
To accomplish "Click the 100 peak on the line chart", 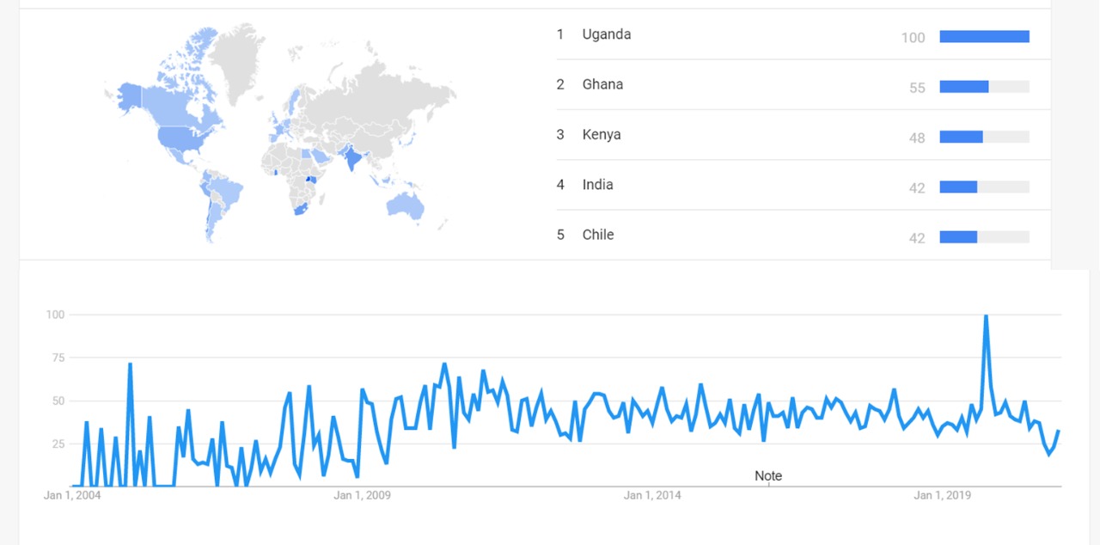I will pos(986,316).
